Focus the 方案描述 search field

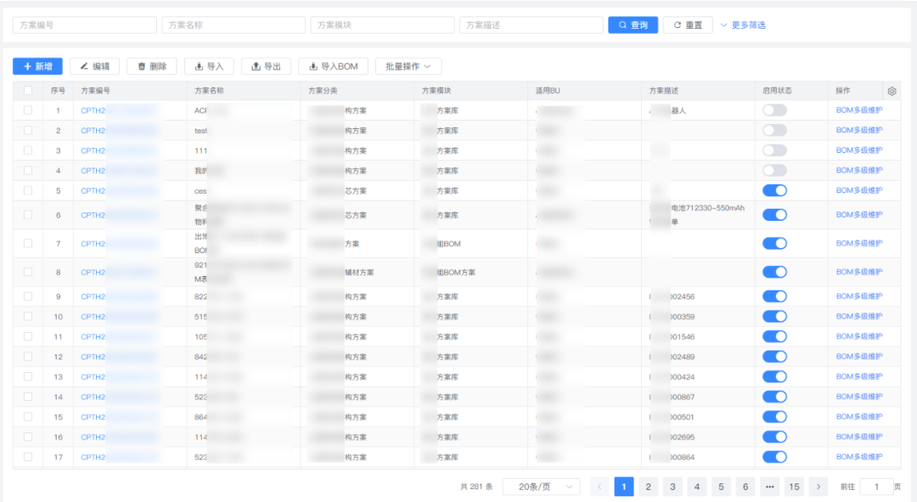531,25
